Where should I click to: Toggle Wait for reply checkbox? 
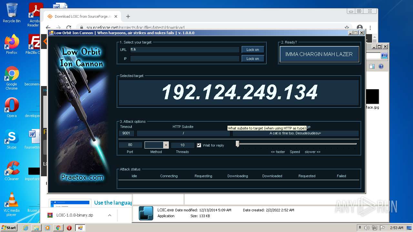coord(199,145)
